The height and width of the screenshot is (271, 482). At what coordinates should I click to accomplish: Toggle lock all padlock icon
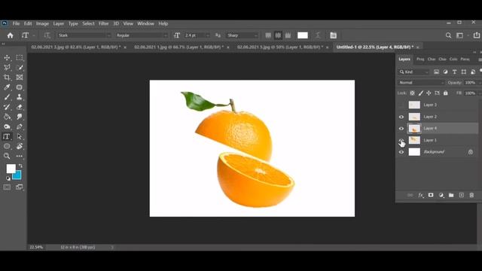click(445, 93)
